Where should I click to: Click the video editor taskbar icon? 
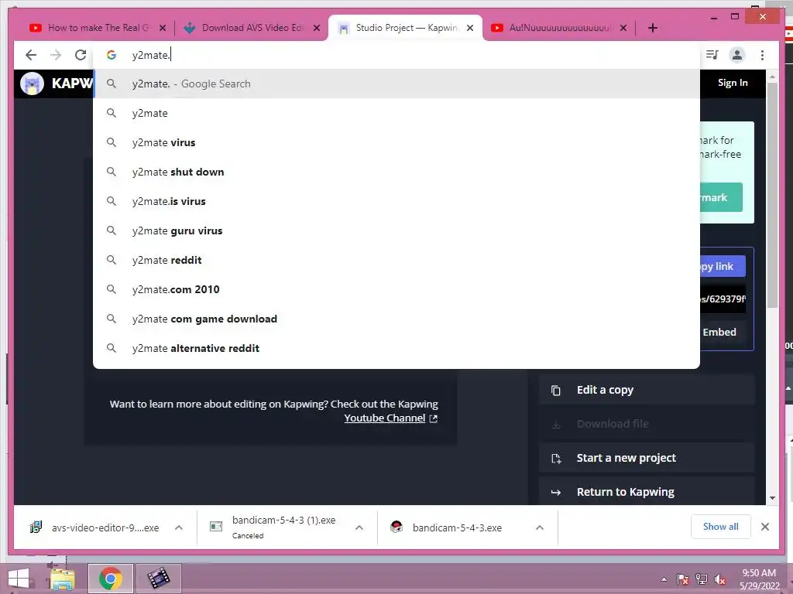pos(158,579)
